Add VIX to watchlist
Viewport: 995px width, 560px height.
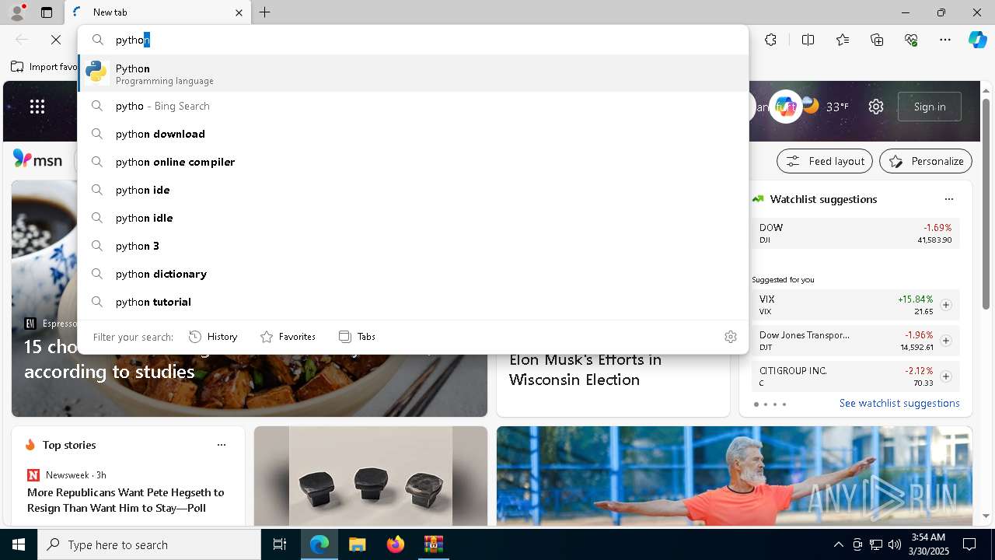pos(946,305)
